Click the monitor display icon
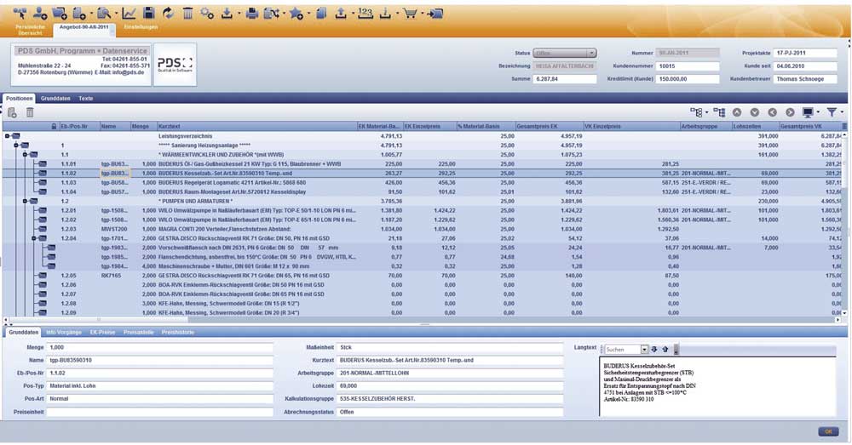This screenshot has width=852, height=445. 808,112
